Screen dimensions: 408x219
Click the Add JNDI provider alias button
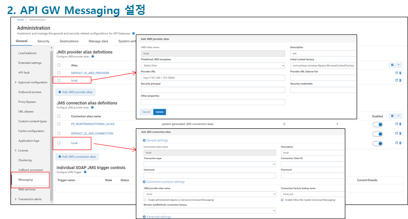click(75, 92)
